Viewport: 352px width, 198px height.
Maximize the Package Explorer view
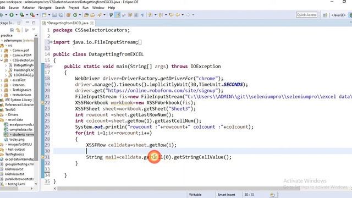tap(34, 23)
